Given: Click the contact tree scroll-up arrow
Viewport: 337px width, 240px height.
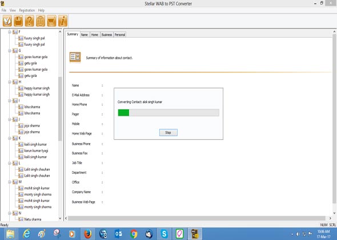Looking at the screenshot, I should tap(60, 32).
